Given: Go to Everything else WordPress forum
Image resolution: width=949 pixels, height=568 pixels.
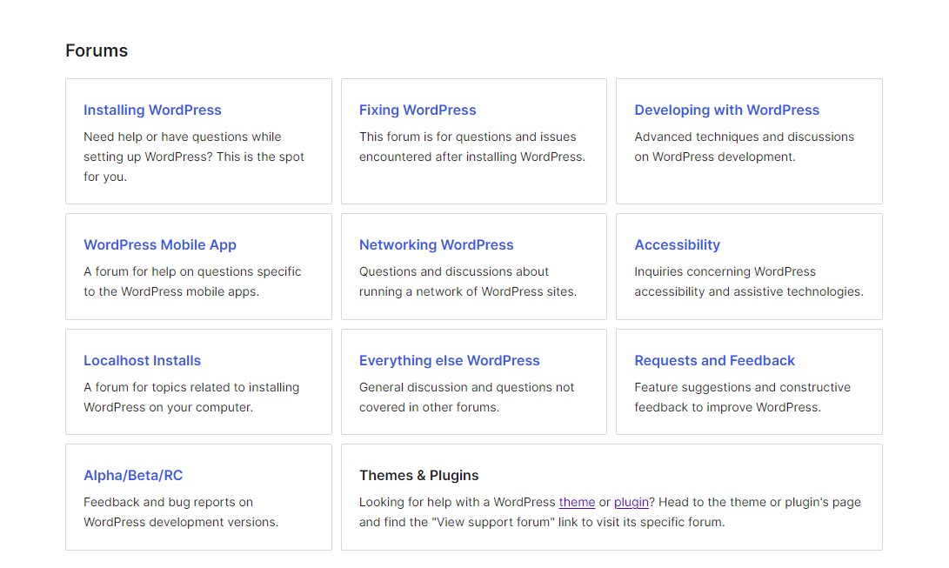Looking at the screenshot, I should coord(449,360).
